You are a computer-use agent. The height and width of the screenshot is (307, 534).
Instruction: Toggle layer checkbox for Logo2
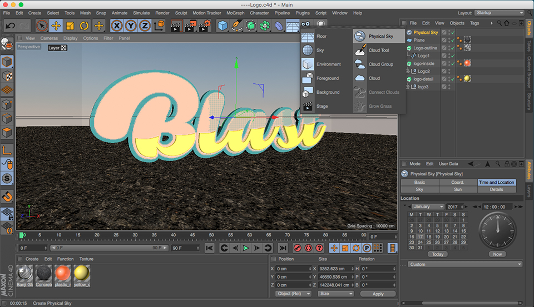point(444,72)
